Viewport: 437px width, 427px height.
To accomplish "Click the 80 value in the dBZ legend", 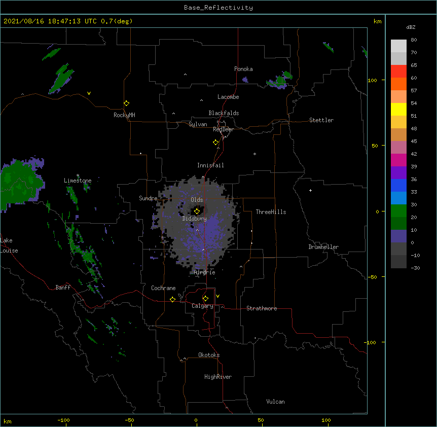I will [414, 40].
